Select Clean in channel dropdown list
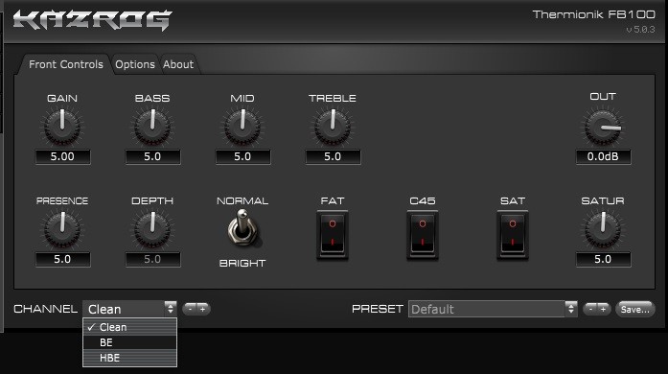Viewport: 668px width, 374px height. coord(130,327)
